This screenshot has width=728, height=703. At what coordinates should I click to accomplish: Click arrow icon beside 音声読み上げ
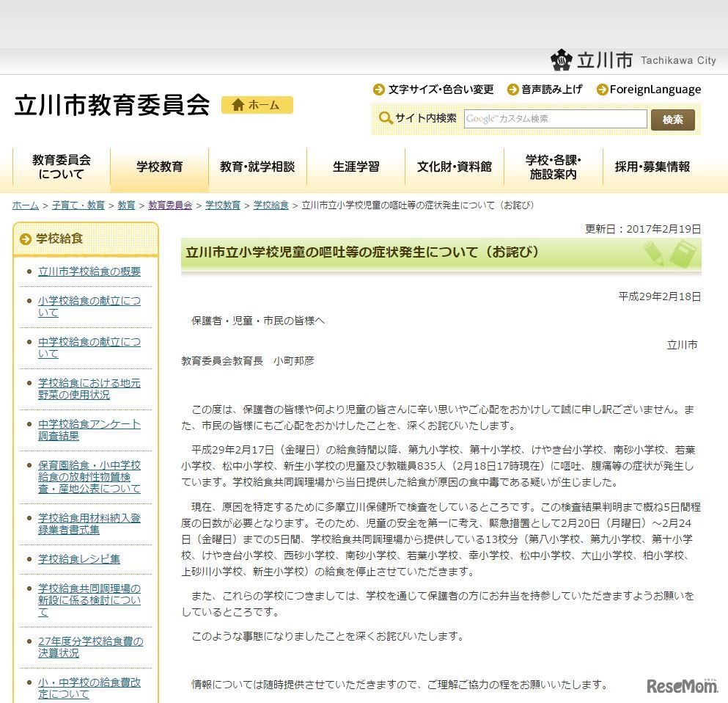(512, 90)
